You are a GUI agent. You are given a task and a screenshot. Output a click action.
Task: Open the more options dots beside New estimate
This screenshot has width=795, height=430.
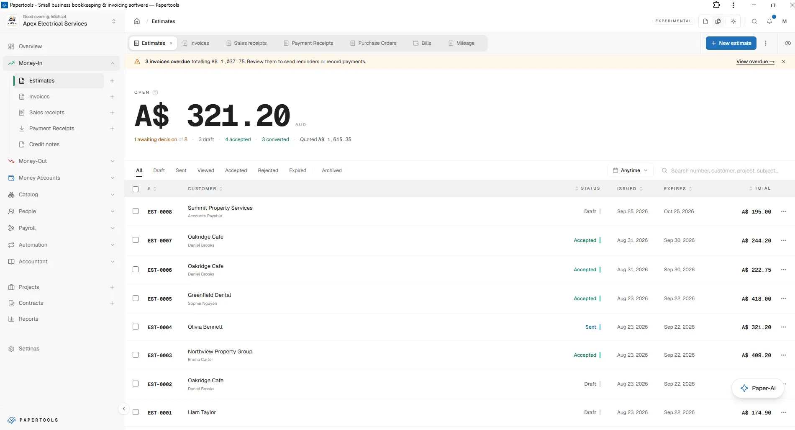pyautogui.click(x=766, y=43)
